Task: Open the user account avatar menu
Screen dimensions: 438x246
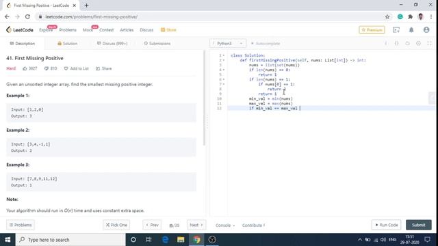Action: [x=426, y=30]
